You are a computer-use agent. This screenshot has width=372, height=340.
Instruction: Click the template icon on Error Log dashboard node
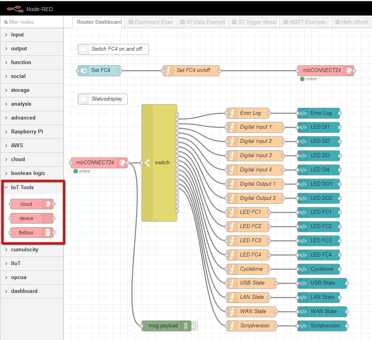303,113
